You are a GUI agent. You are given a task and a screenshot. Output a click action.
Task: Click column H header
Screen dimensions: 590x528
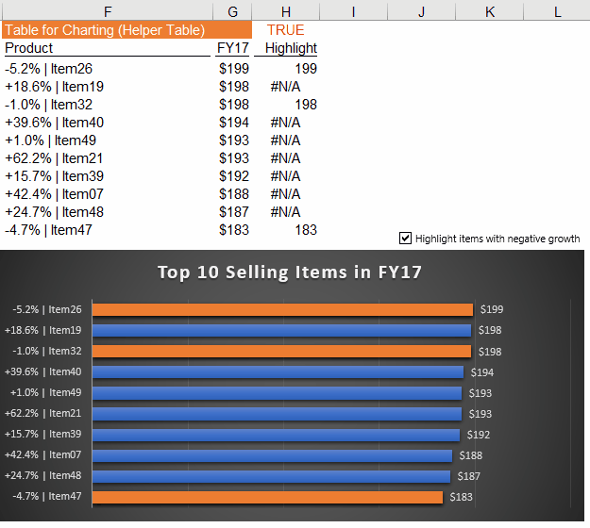coord(286,10)
